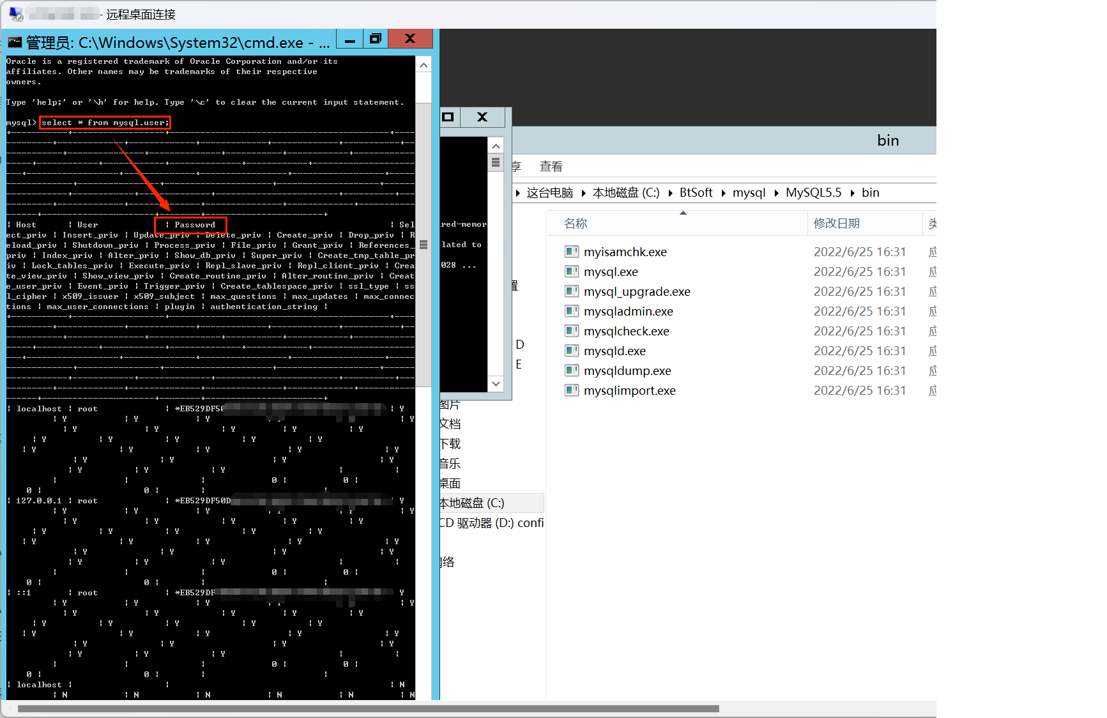The width and height of the screenshot is (1107, 718).
Task: Sort files by 修改日期 column header
Action: [x=865, y=224]
